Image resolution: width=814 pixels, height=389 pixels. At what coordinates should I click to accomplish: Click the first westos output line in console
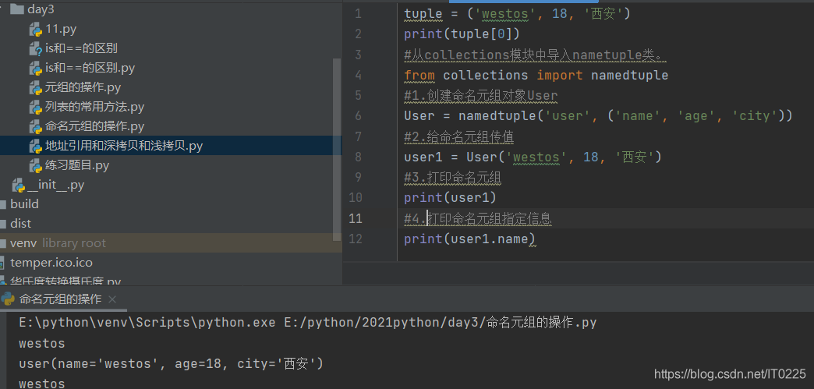click(42, 343)
